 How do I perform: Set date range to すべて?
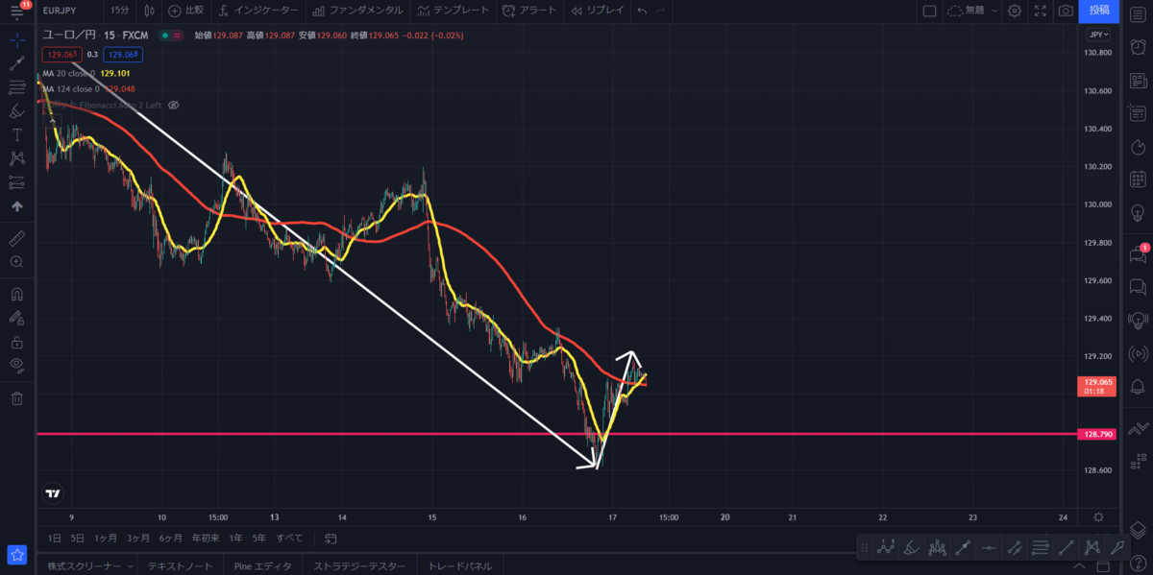pos(289,538)
